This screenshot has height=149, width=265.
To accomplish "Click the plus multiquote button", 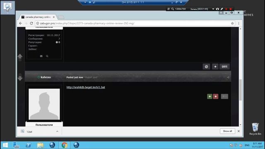I will 215,67.
